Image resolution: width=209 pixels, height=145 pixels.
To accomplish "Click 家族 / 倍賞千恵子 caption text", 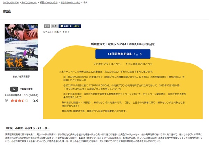I will pos(21,76).
